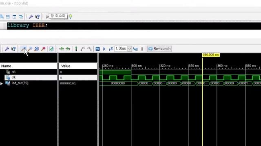The image size is (261, 146).
Task: Run for the specified time icon
Action: coord(111,49)
